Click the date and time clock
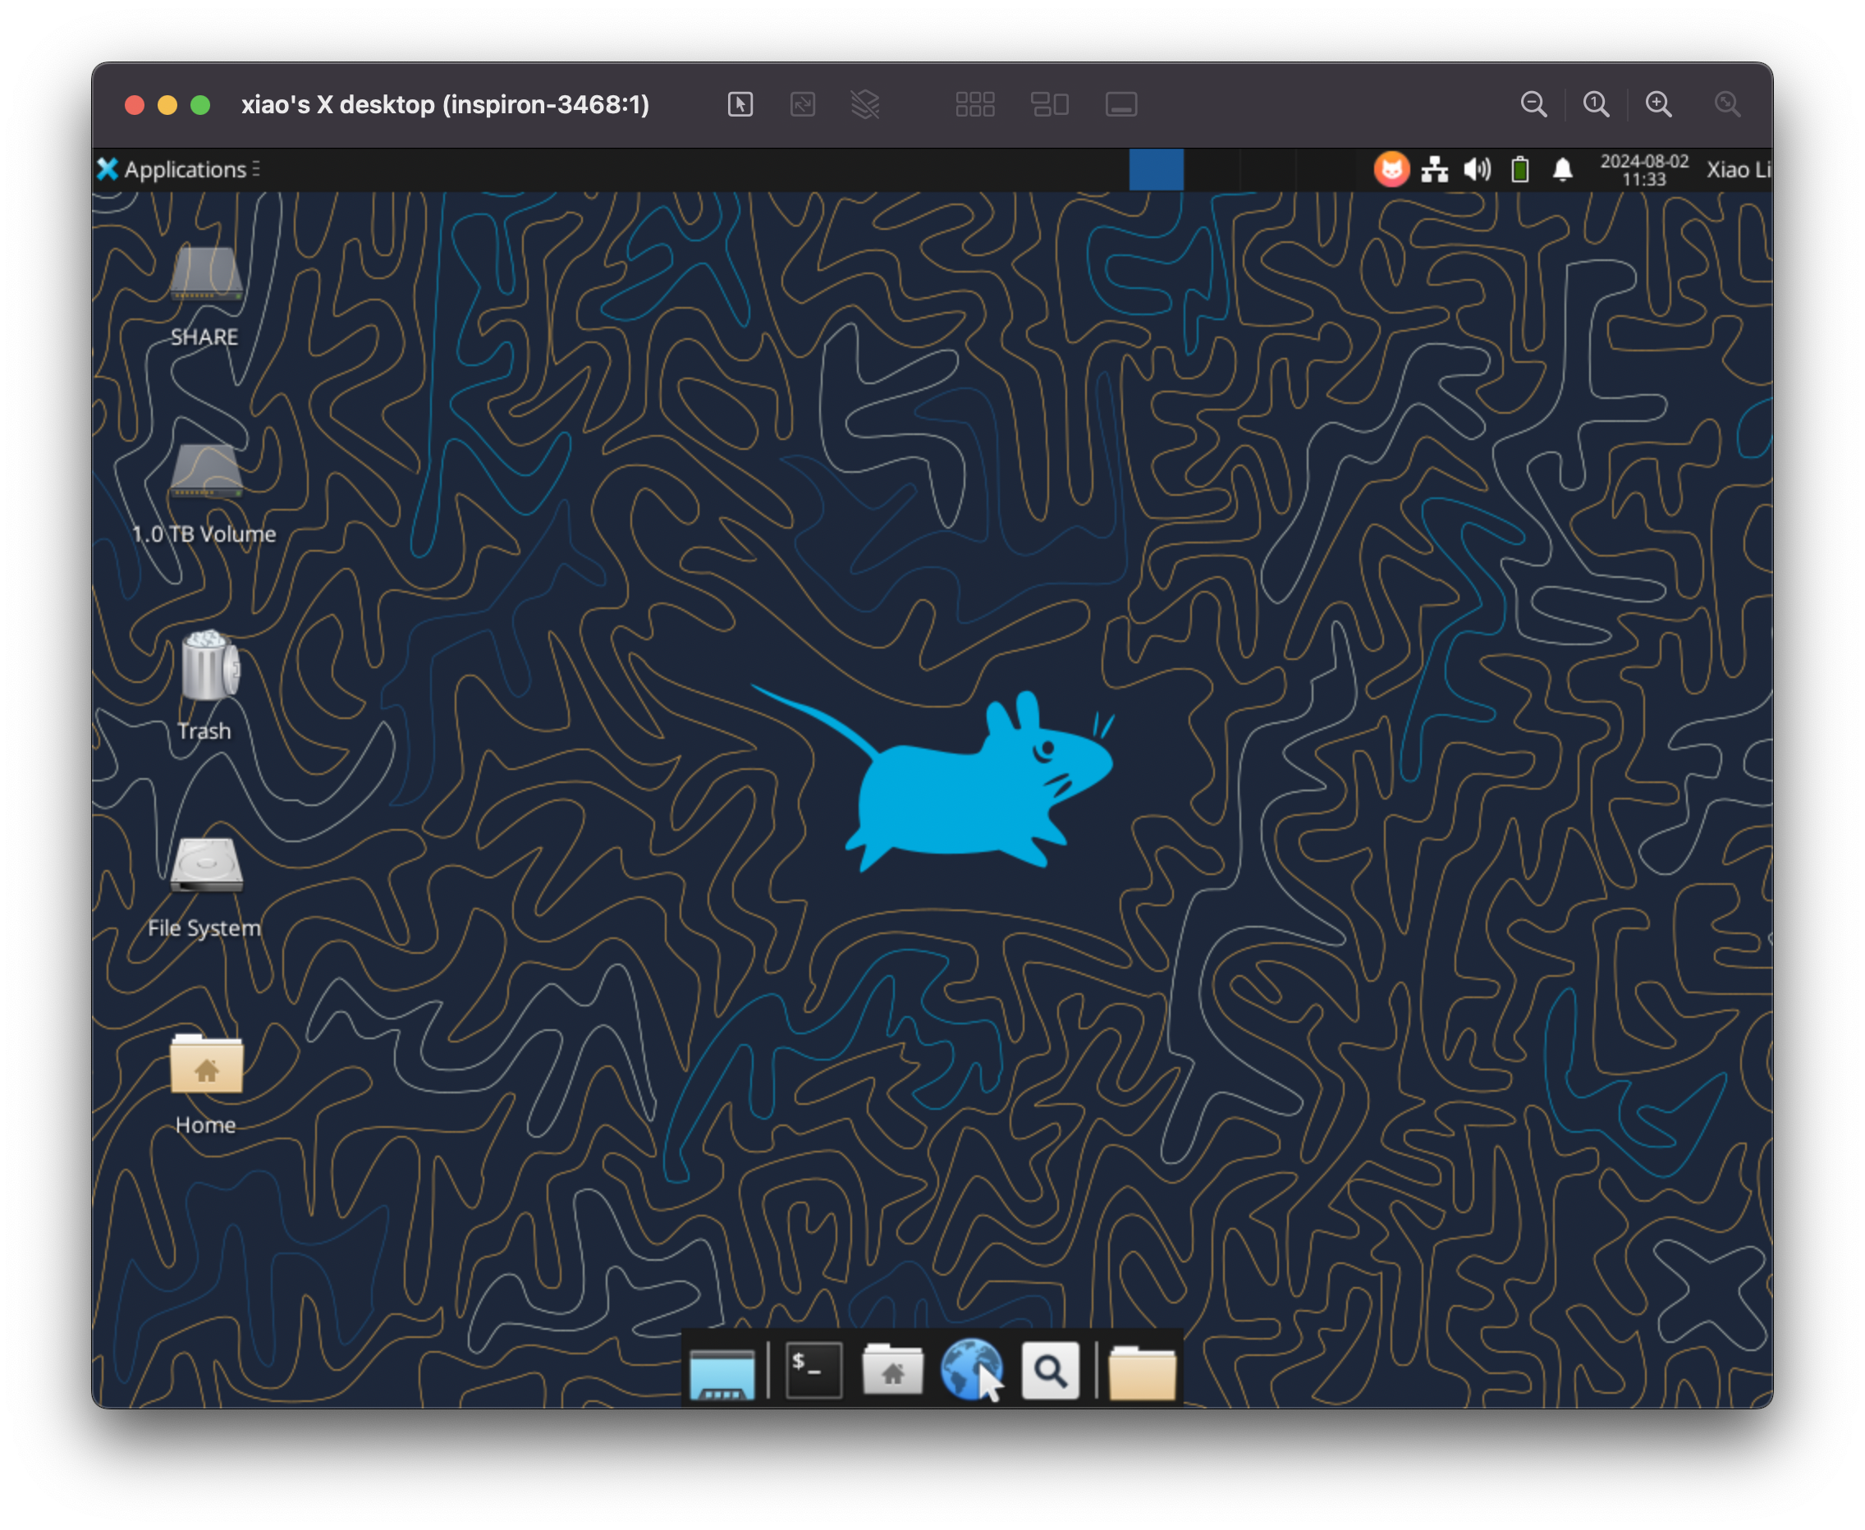Image resolution: width=1865 pixels, height=1530 pixels. (x=1643, y=169)
